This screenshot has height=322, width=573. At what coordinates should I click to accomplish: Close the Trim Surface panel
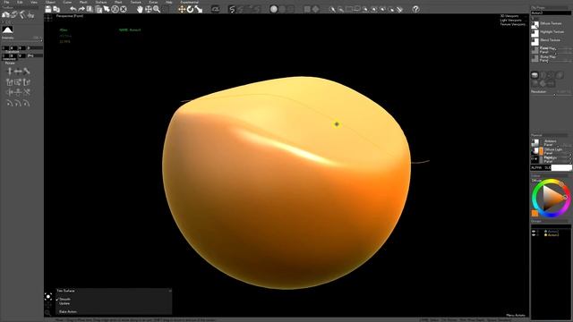pyautogui.click(x=170, y=291)
